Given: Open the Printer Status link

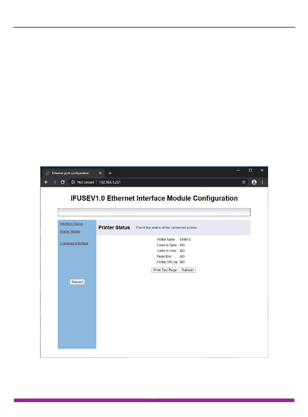Looking at the screenshot, I should click(70, 232).
